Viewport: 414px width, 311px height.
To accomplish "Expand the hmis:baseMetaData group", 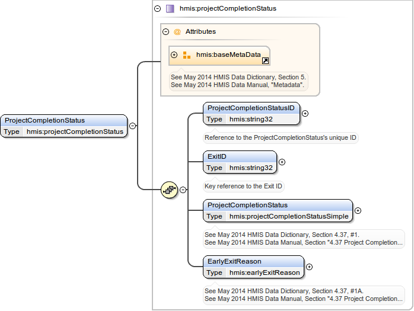I will [x=174, y=55].
